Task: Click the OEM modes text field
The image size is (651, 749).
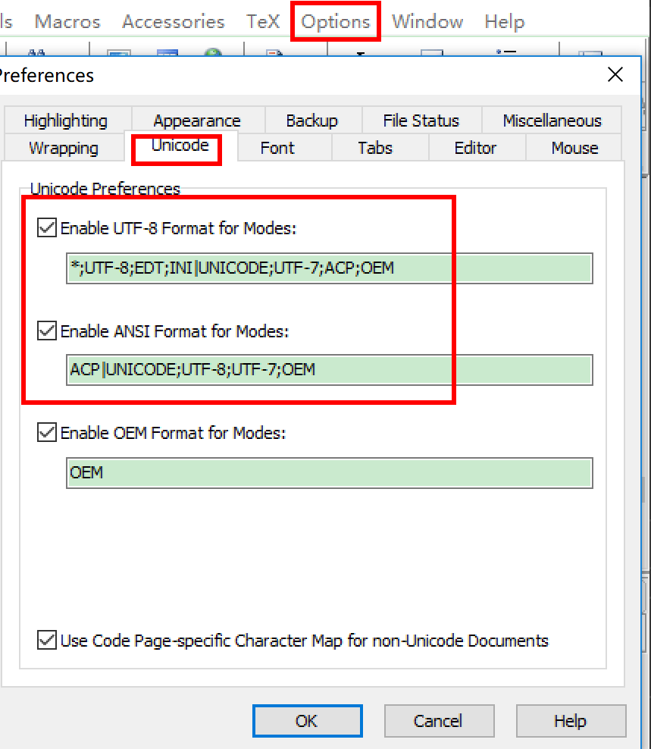Action: pos(330,472)
